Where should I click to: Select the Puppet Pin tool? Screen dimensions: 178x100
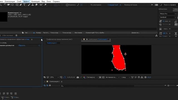click(x=45, y=5)
